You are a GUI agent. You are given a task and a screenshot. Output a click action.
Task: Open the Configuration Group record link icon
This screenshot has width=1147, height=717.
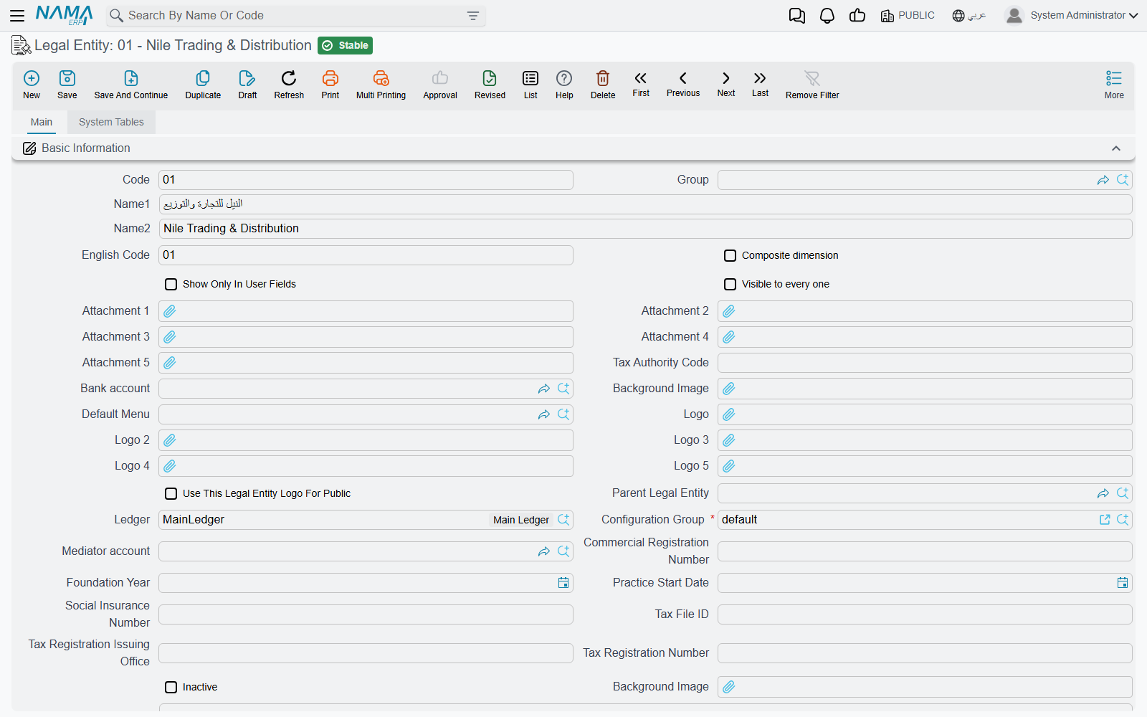tap(1105, 520)
